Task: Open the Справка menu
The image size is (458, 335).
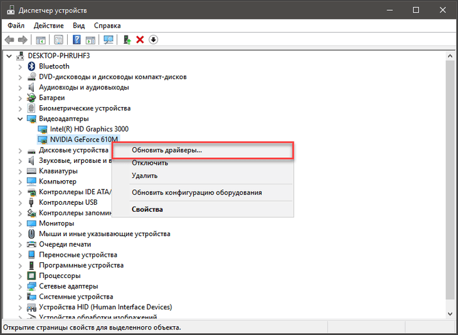Action: [x=107, y=26]
